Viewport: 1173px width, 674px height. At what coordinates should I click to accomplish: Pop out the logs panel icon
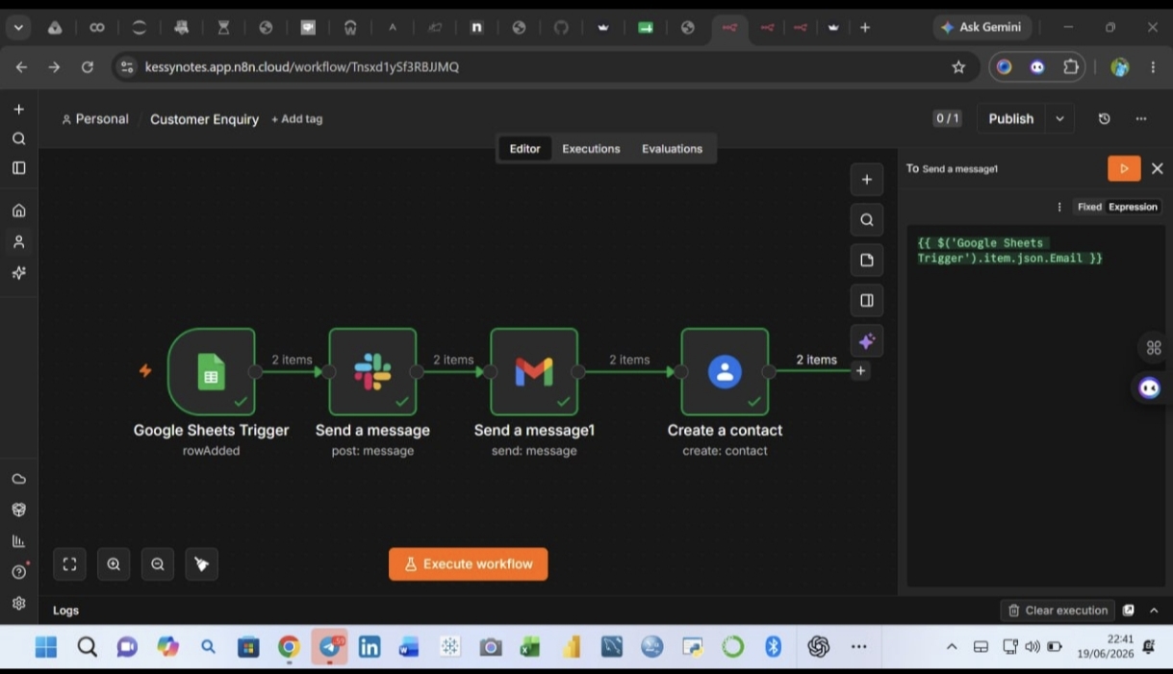pos(1129,611)
